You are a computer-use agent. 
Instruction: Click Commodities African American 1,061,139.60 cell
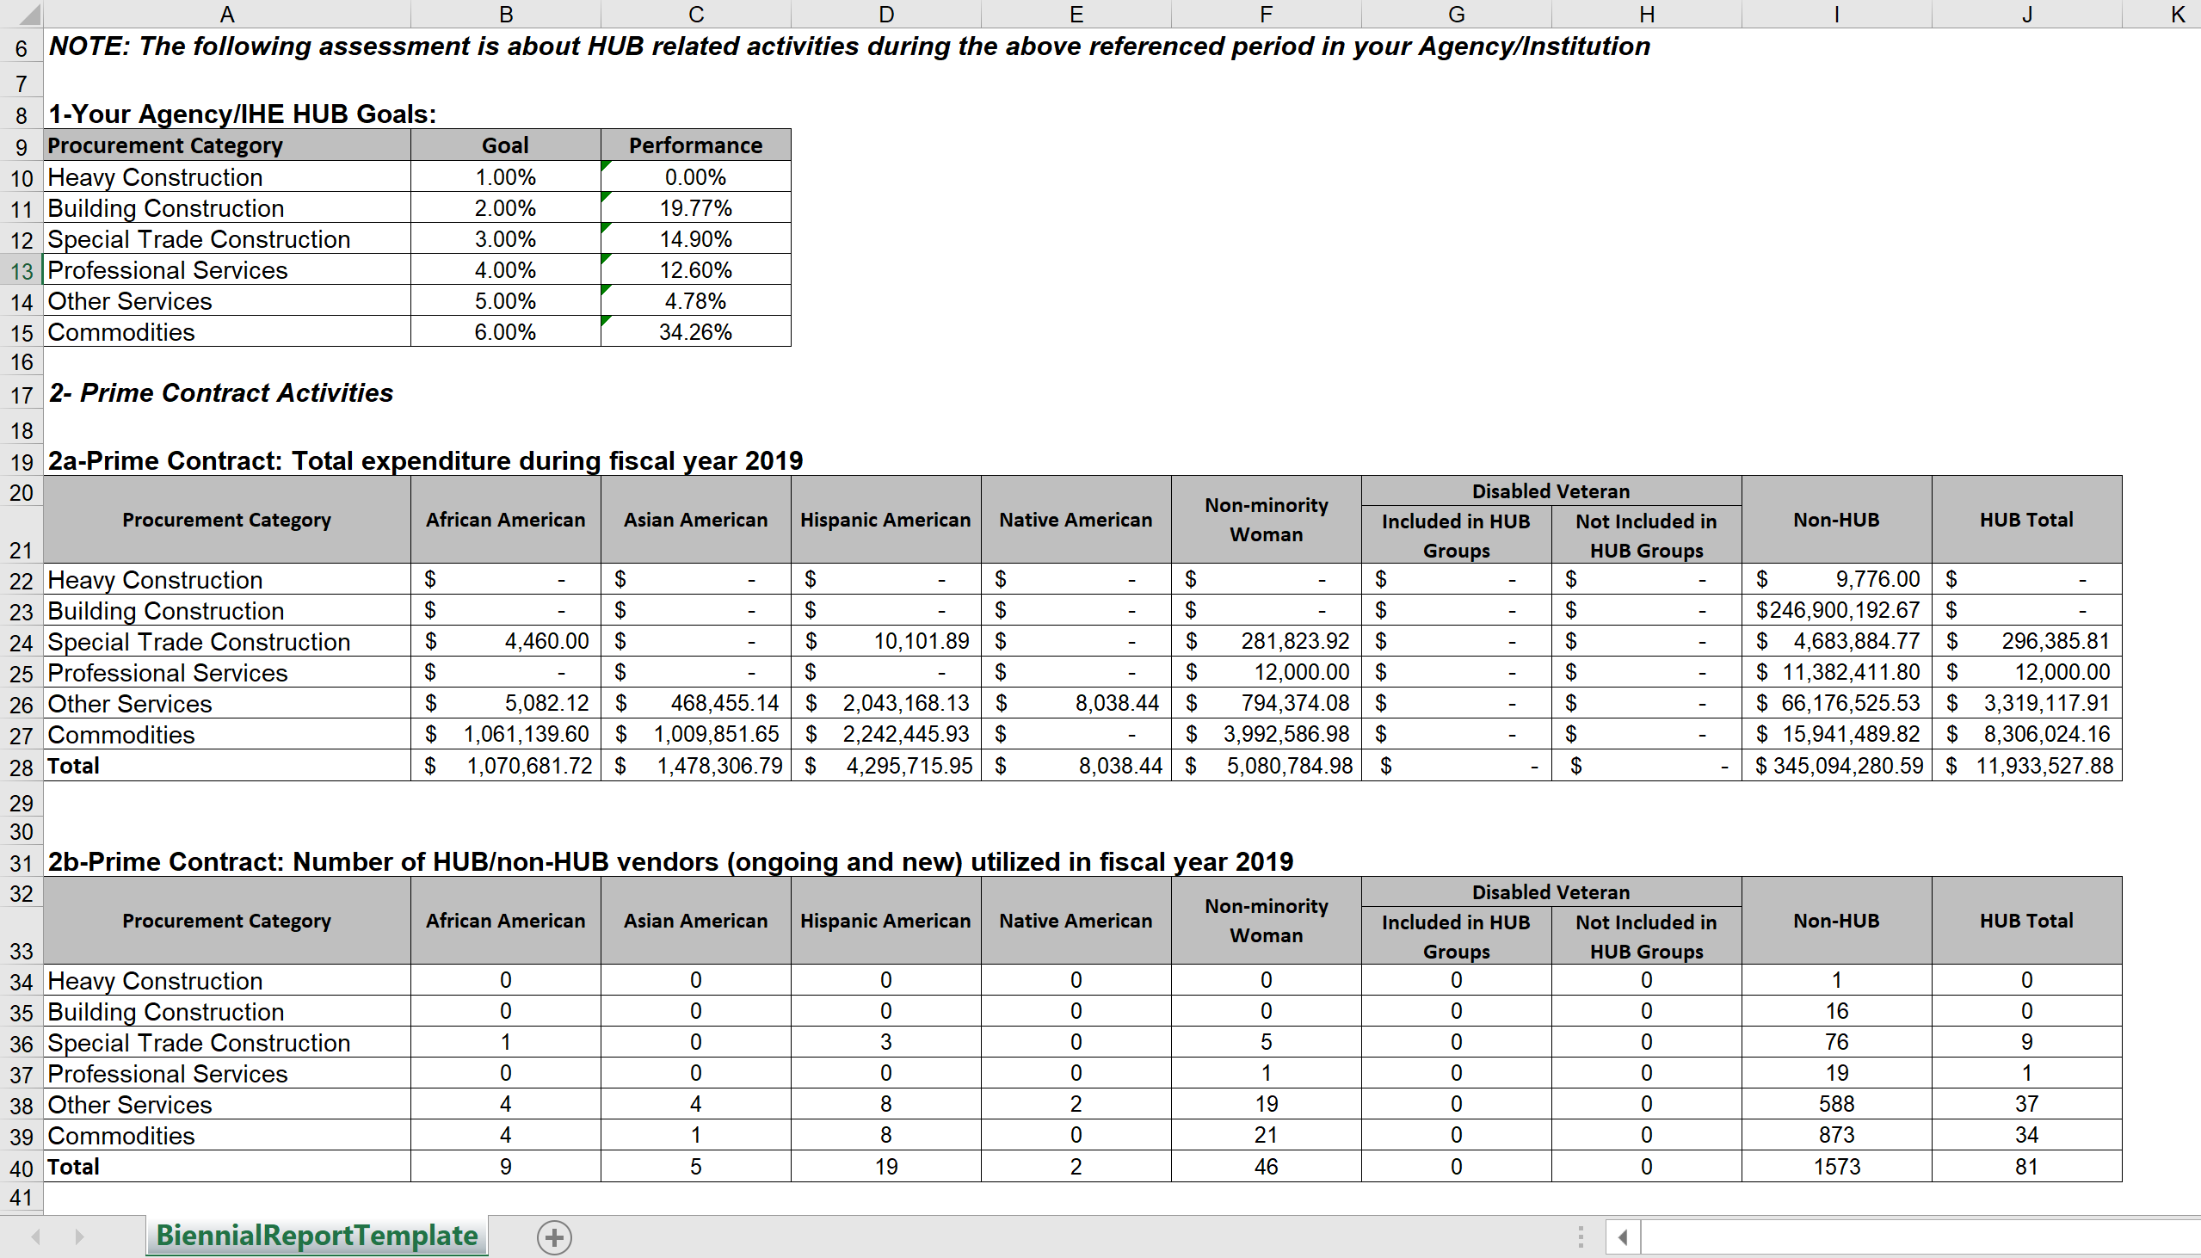pyautogui.click(x=506, y=736)
